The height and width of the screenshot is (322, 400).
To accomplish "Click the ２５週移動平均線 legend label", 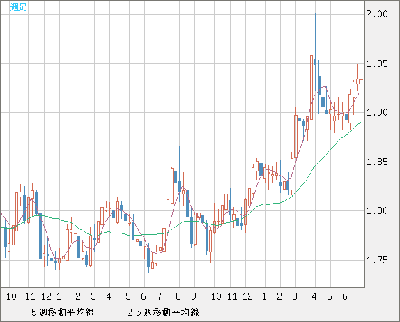I will (163, 312).
